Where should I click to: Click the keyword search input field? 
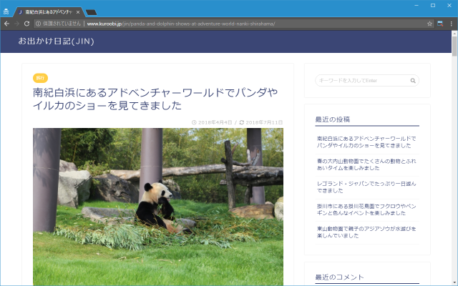tap(360, 80)
